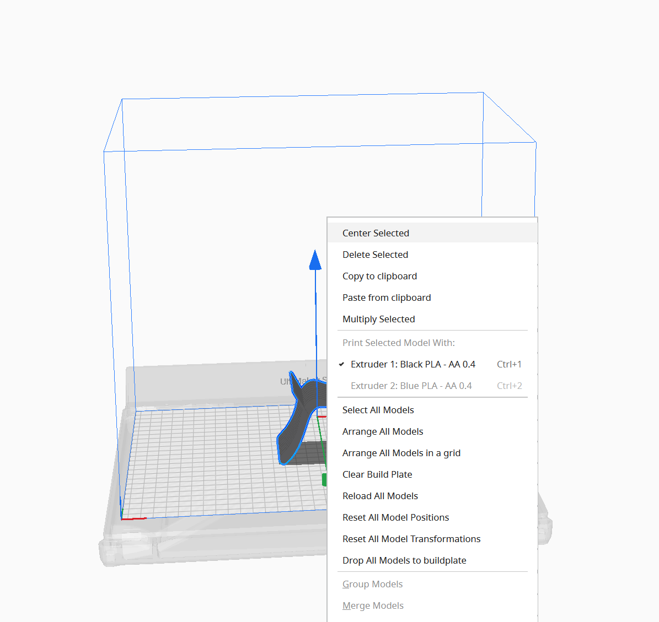Choose Center Selected from context menu
659x622 pixels.
coord(432,233)
